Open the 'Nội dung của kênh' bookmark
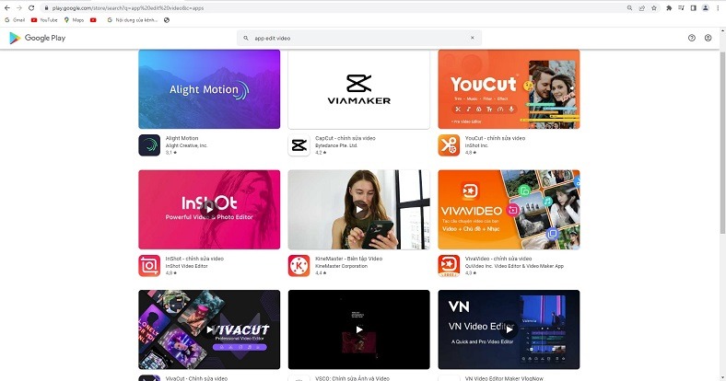The image size is (726, 381). (133, 20)
